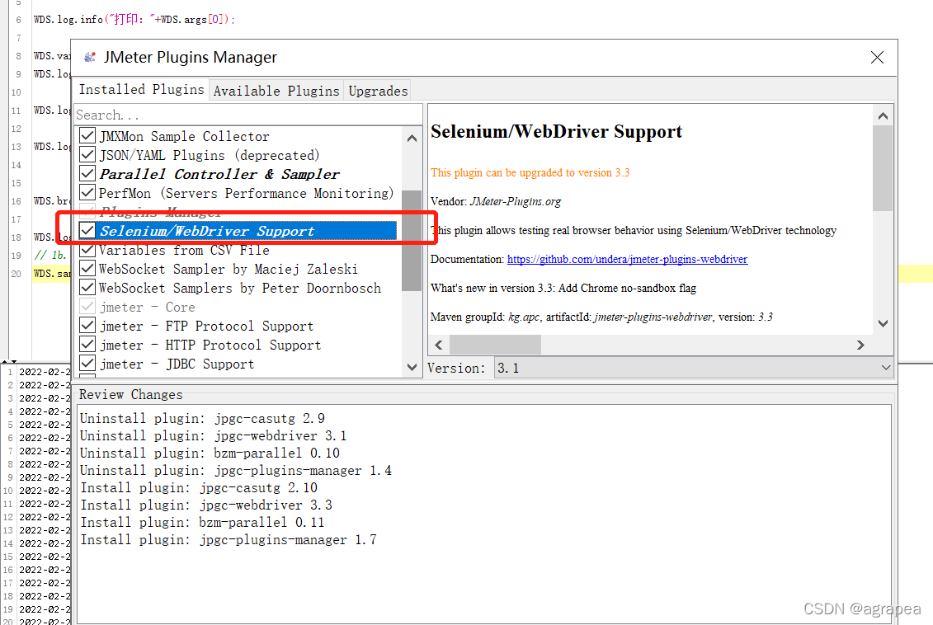Click plugin list scrollbar down arrow
933x625 pixels.
[x=412, y=368]
